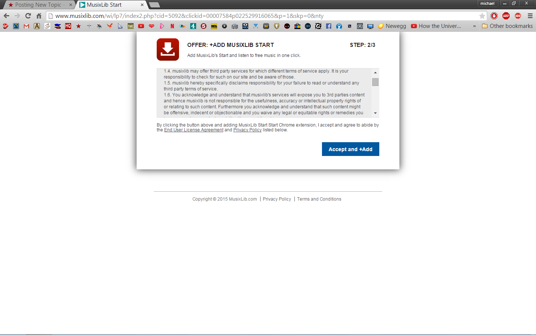
Task: Open the Facebook bookmark icon
Action: coord(329,26)
